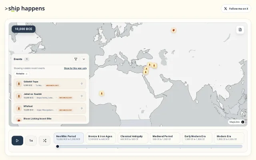
Task: Click the Bison Licking Insect Bite art icon
Action: [x=19, y=120]
